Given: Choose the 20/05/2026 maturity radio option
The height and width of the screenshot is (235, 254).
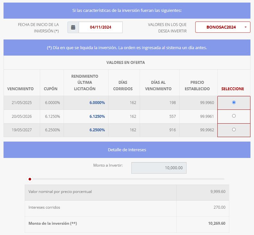Looking at the screenshot, I should [233, 116].
